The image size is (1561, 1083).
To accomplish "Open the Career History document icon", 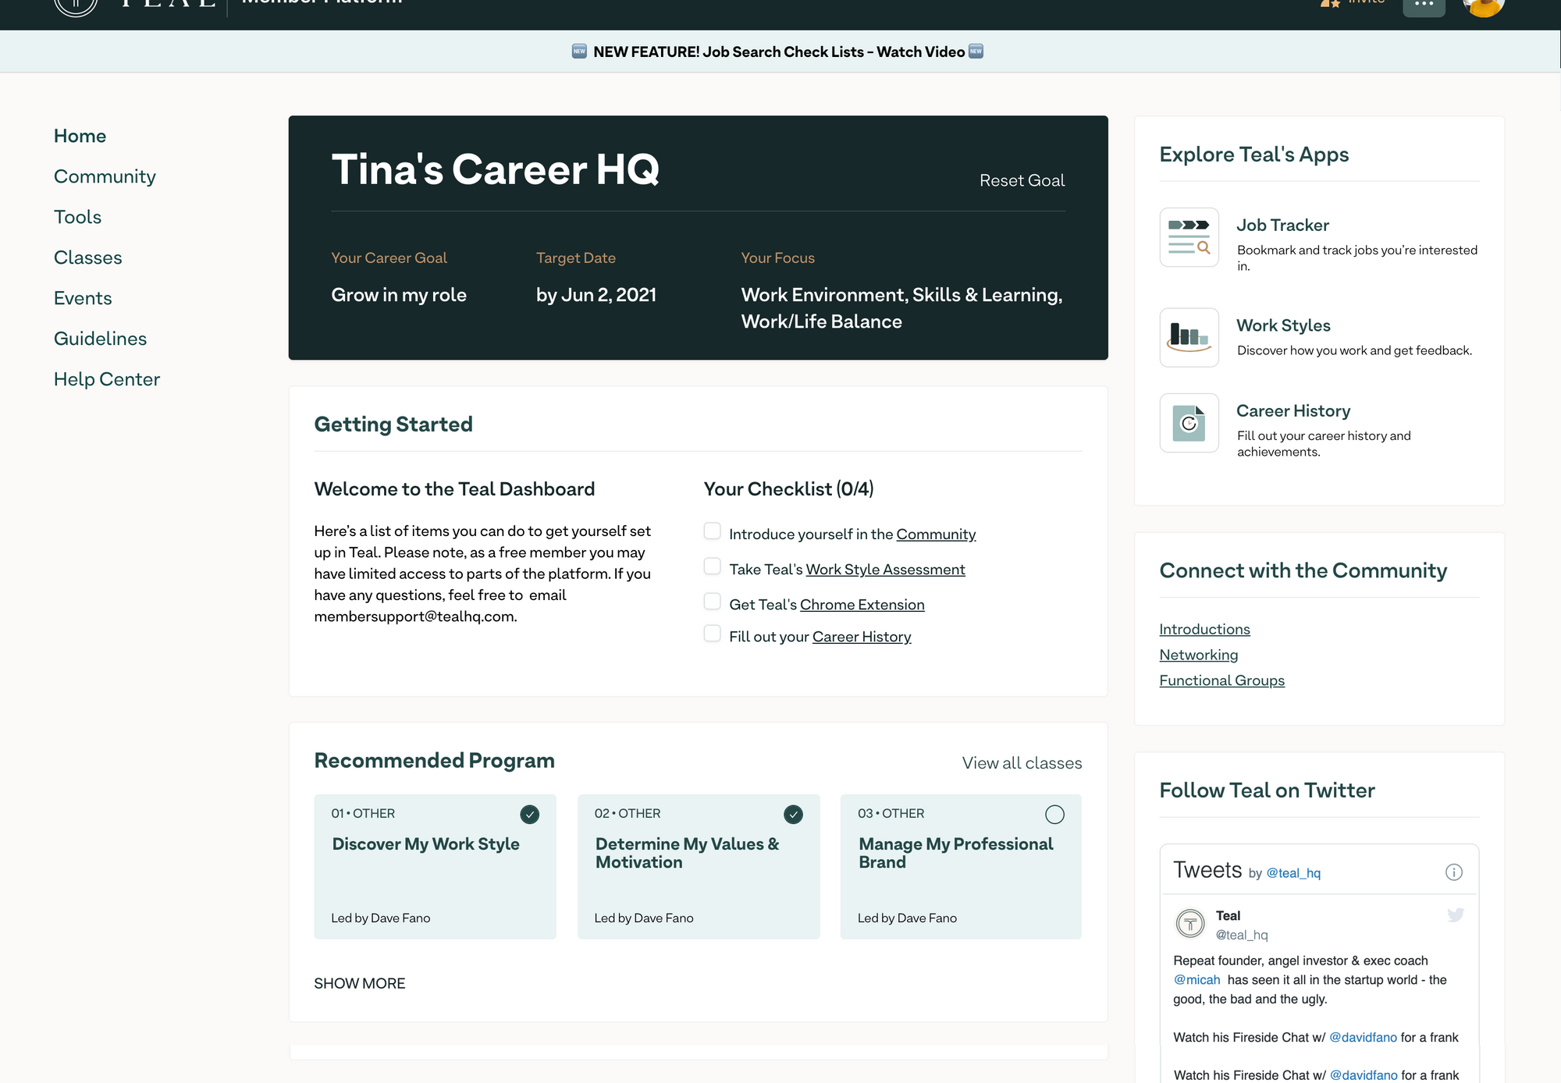I will point(1189,423).
